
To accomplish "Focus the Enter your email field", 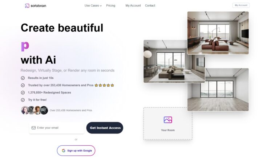I will 57,128.
